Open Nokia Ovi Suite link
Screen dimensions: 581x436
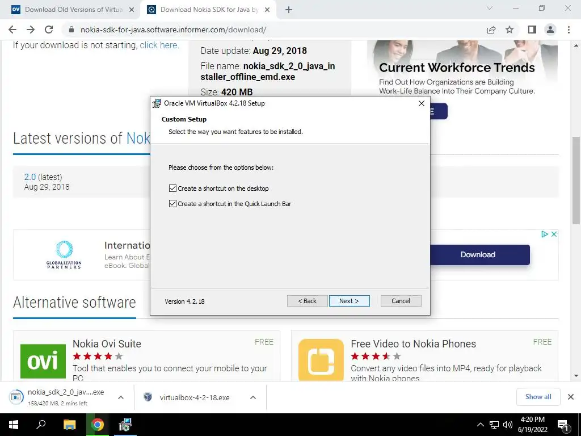click(x=107, y=343)
